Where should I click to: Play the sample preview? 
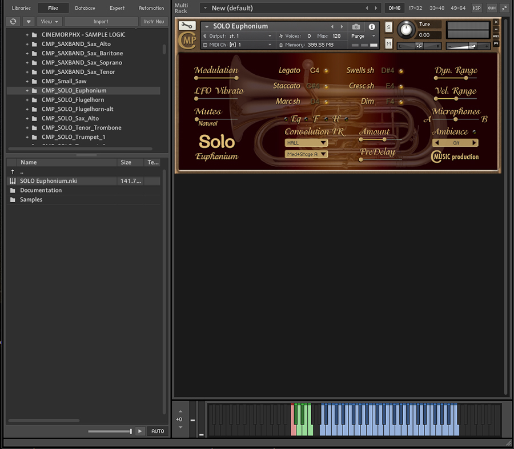tap(140, 431)
